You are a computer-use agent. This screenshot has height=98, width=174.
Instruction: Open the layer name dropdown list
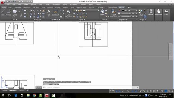pos(98,10)
